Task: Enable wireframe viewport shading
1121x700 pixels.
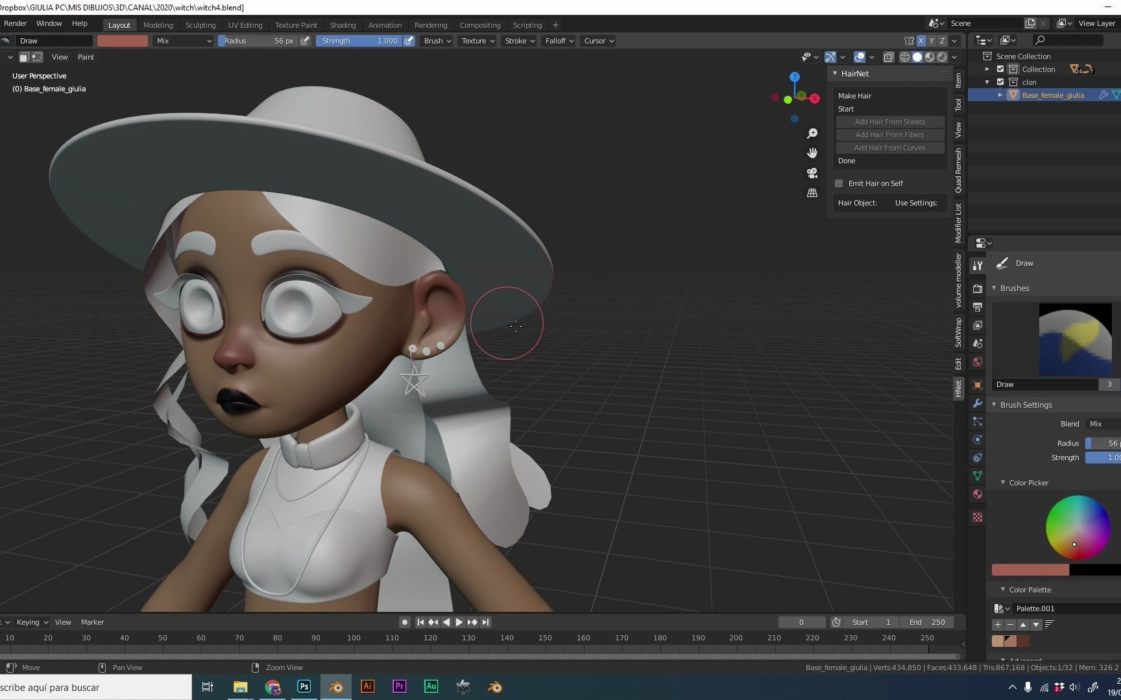Action: tap(904, 57)
